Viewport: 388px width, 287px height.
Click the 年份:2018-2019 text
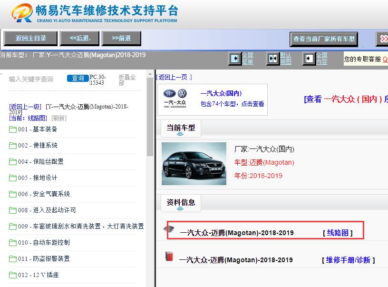(x=258, y=176)
